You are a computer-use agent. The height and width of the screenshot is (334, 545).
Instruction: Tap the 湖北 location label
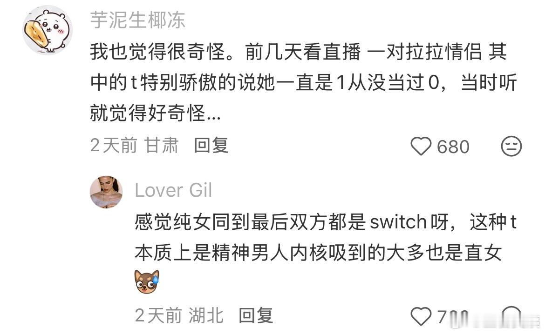point(206,315)
